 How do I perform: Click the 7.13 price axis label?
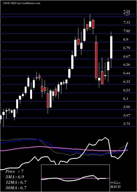(x=127, y=22)
